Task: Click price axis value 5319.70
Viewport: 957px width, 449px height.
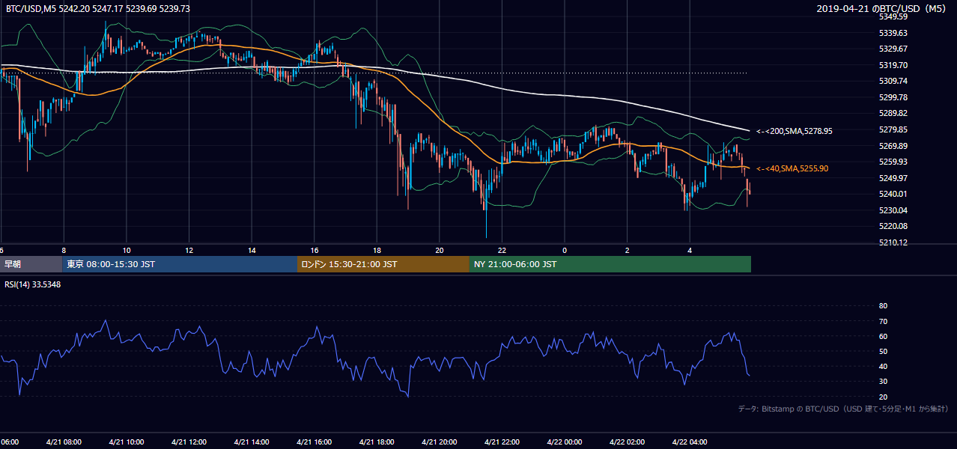Action: coord(893,65)
